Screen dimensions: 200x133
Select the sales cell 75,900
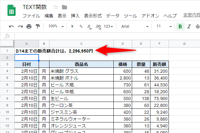click(x=160, y=99)
